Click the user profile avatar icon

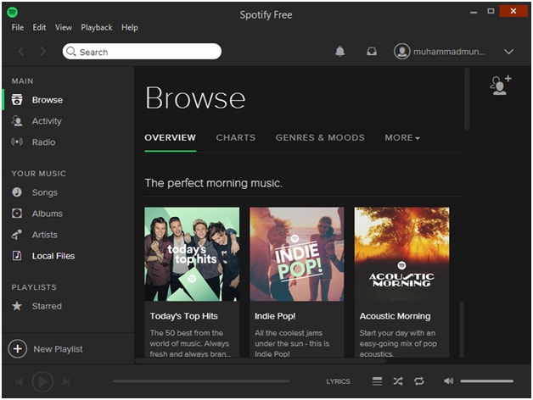pyautogui.click(x=401, y=52)
